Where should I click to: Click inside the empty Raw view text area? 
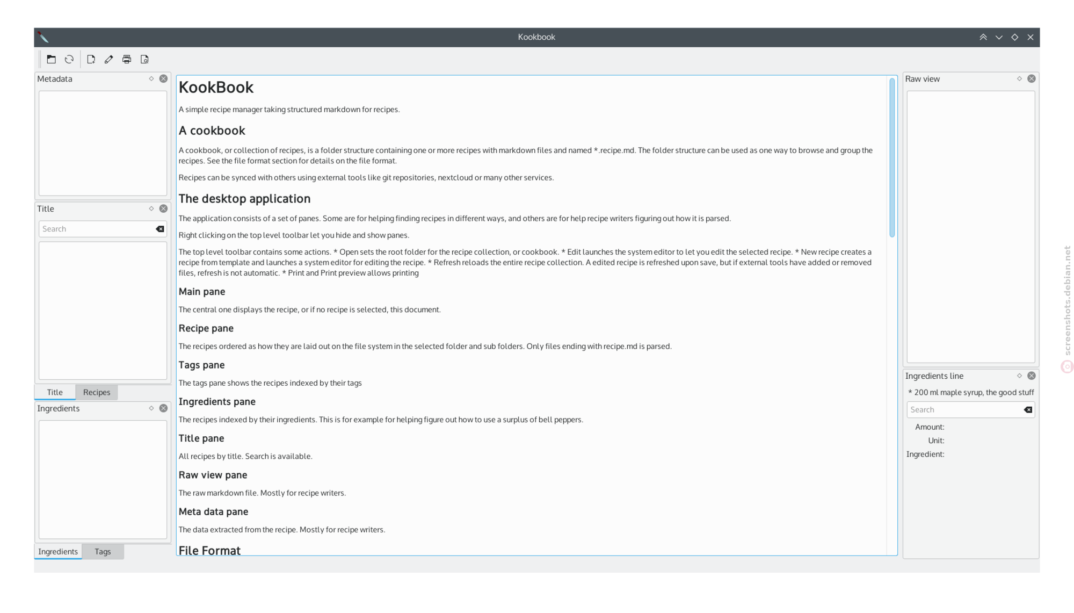point(971,227)
